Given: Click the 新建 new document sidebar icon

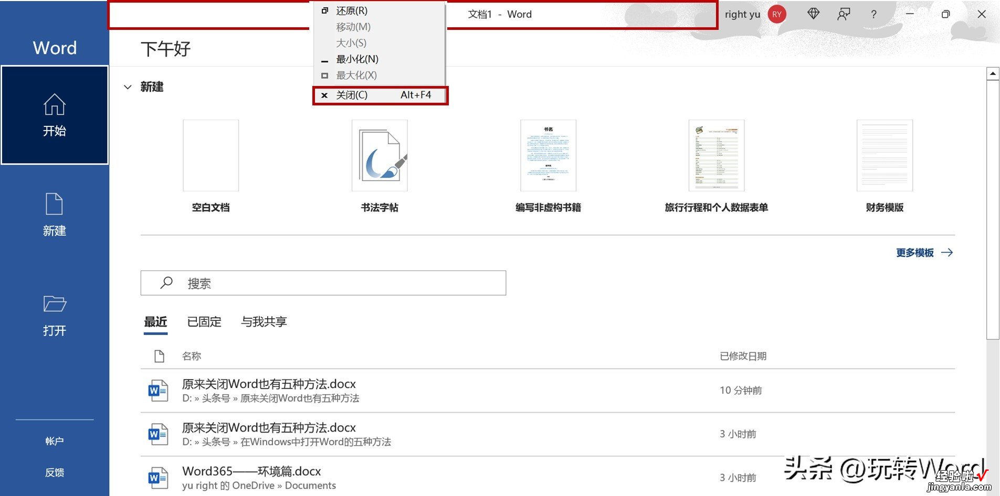Looking at the screenshot, I should tap(55, 215).
